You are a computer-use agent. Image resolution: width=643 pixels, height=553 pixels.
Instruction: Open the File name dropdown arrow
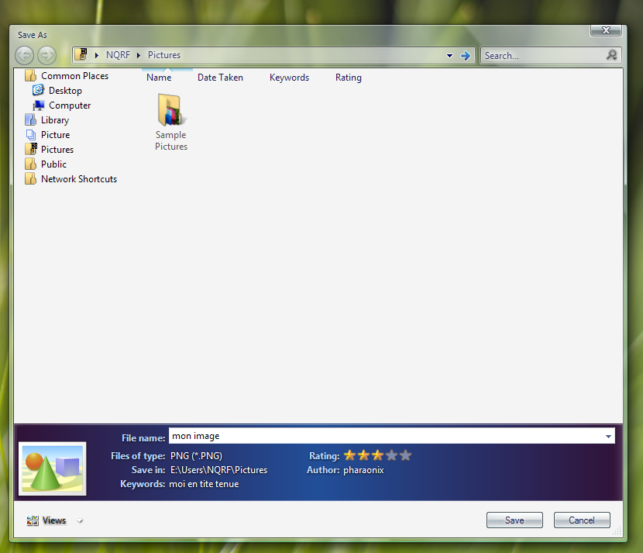click(607, 437)
